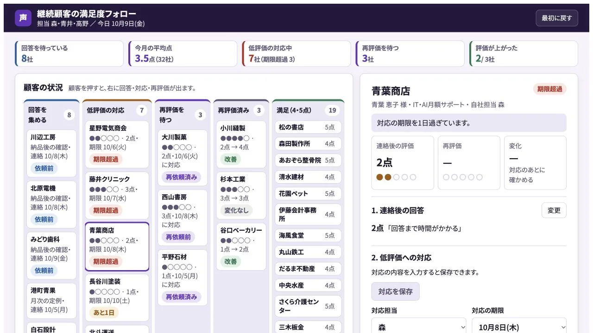Click the 対応を保存 button
Viewport: 593px width, 333px height.
[x=395, y=291]
